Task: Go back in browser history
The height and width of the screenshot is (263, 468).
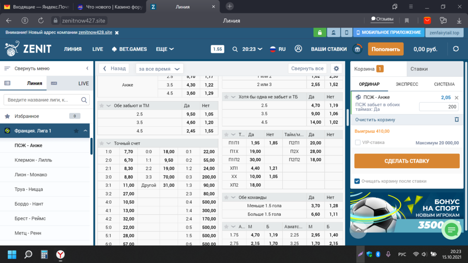Action: (x=8, y=21)
